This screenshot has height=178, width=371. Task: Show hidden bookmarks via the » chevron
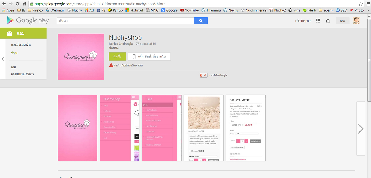[x=368, y=10]
